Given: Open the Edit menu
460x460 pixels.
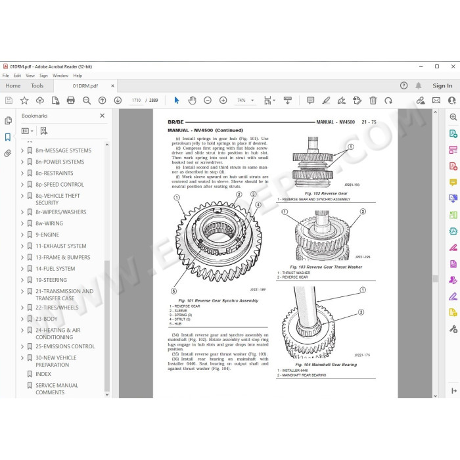Looking at the screenshot, I should tap(17, 76).
